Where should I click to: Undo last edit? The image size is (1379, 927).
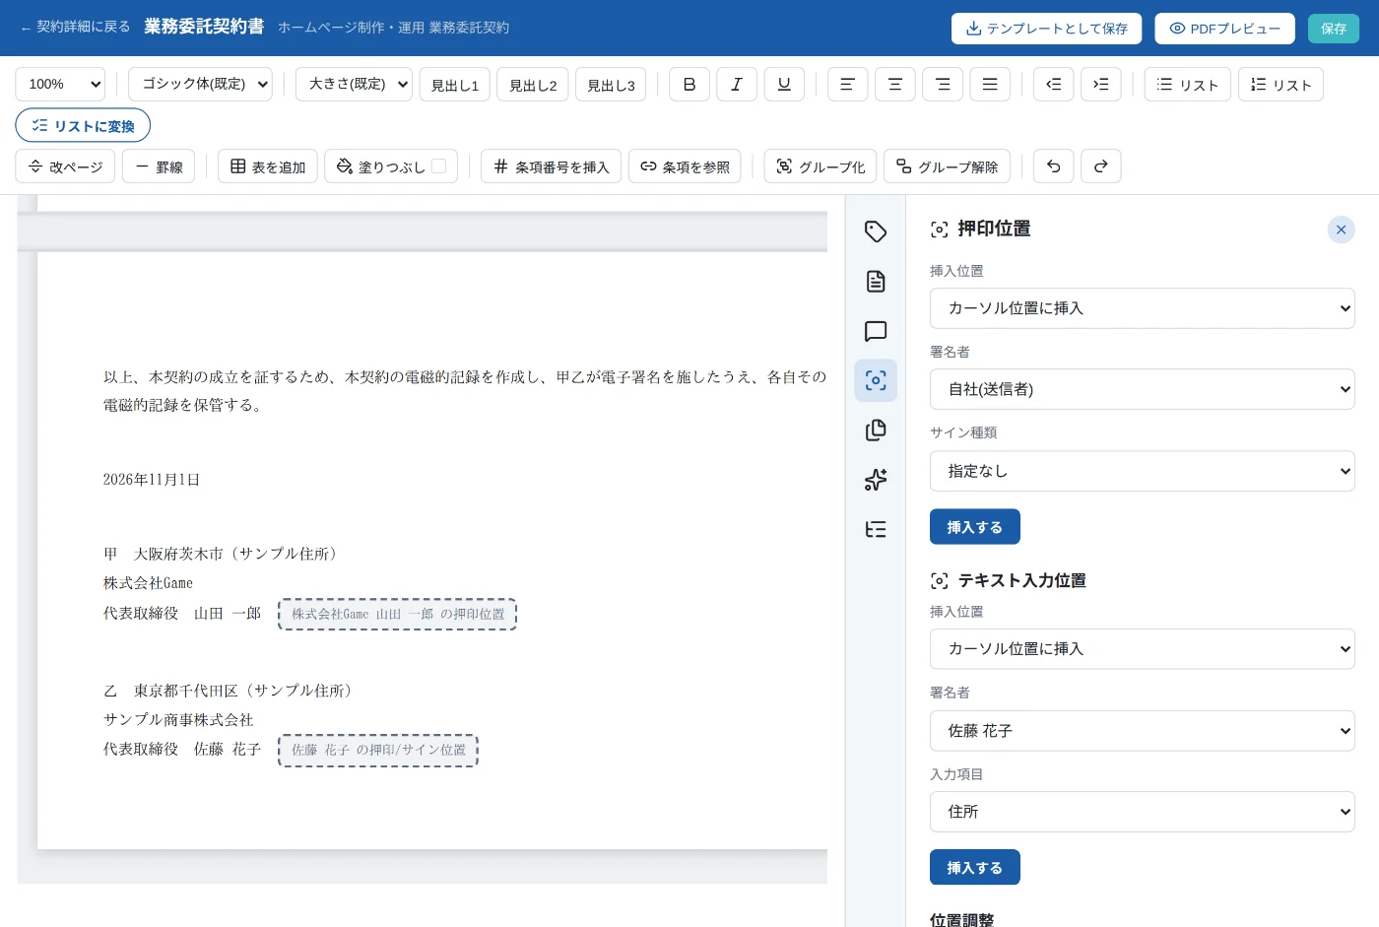pyautogui.click(x=1054, y=166)
